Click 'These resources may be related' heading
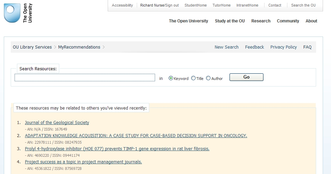This screenshot has width=331, height=174. [x=81, y=108]
